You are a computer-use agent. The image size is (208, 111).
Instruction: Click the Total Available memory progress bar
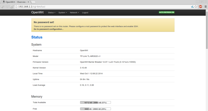tap(95, 102)
